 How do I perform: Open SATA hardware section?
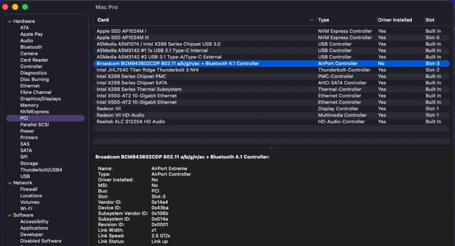(26, 151)
